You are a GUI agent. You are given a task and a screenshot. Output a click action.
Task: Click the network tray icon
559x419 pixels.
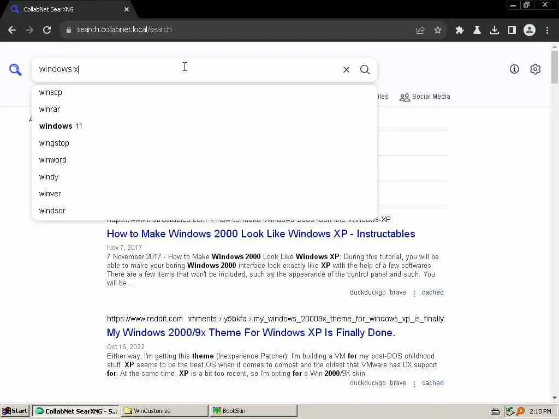point(510,411)
